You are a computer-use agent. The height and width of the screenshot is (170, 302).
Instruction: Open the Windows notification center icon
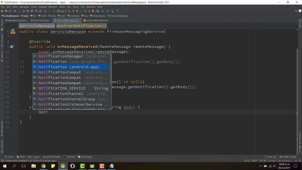pos(296,166)
